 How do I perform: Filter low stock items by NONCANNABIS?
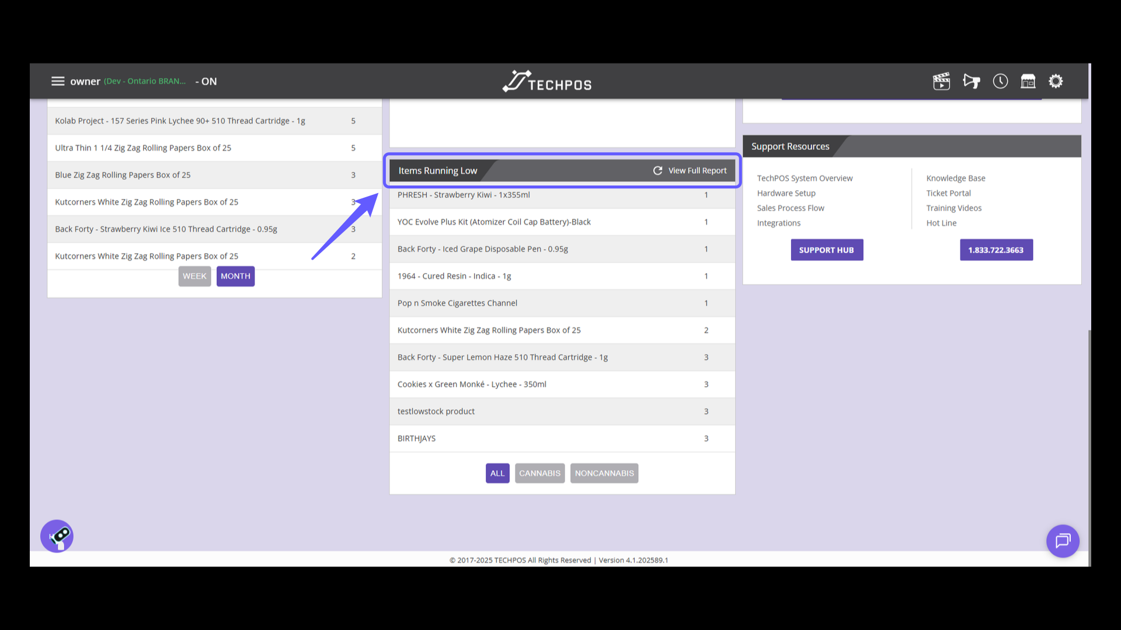[604, 473]
